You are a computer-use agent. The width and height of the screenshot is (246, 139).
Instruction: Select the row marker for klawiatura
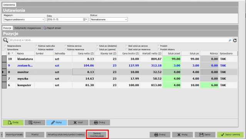tap(4, 59)
